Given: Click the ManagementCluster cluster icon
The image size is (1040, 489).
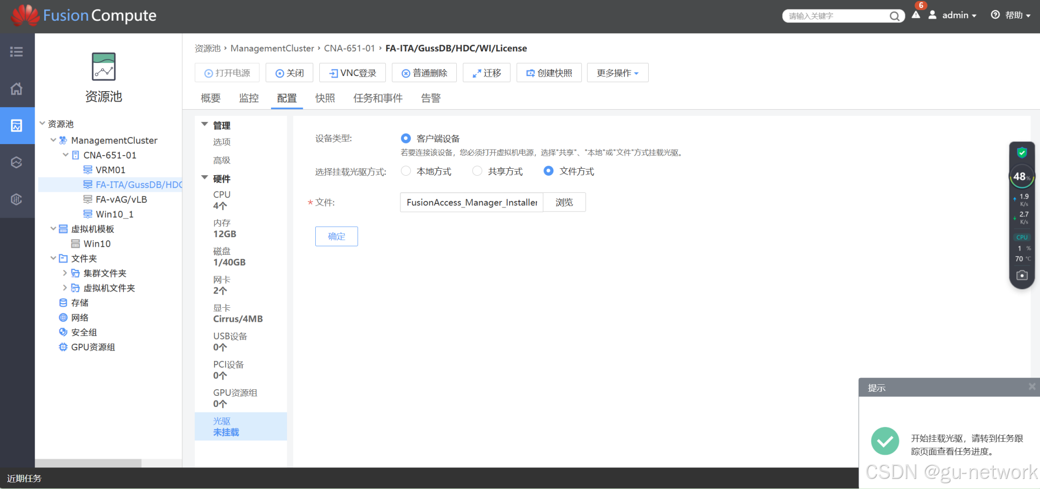Looking at the screenshot, I should point(63,140).
